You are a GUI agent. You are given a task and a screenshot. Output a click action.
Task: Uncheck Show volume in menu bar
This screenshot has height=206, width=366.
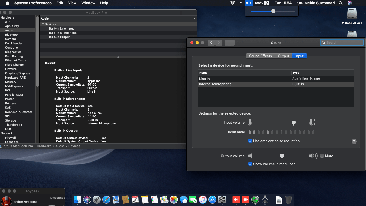pyautogui.click(x=250, y=164)
